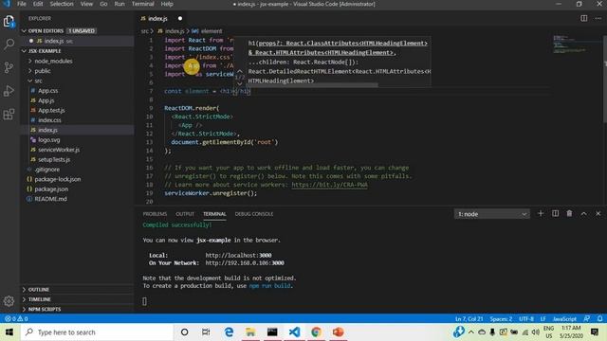
Task: Maximize the terminal panel size
Action: (x=584, y=213)
